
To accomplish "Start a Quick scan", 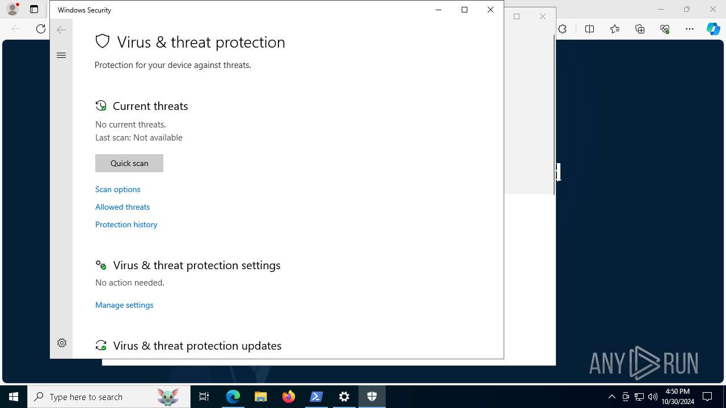I will (x=129, y=163).
